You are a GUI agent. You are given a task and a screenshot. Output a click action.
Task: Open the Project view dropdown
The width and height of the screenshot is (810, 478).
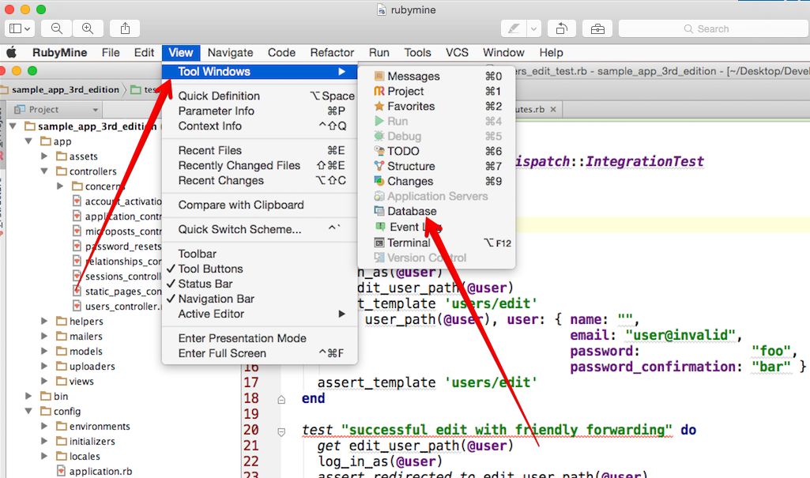[95, 110]
